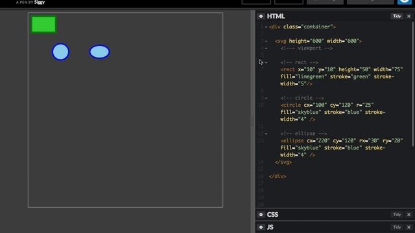This screenshot has height=233, width=415.
Task: Tidy the JS code
Action: (397, 227)
